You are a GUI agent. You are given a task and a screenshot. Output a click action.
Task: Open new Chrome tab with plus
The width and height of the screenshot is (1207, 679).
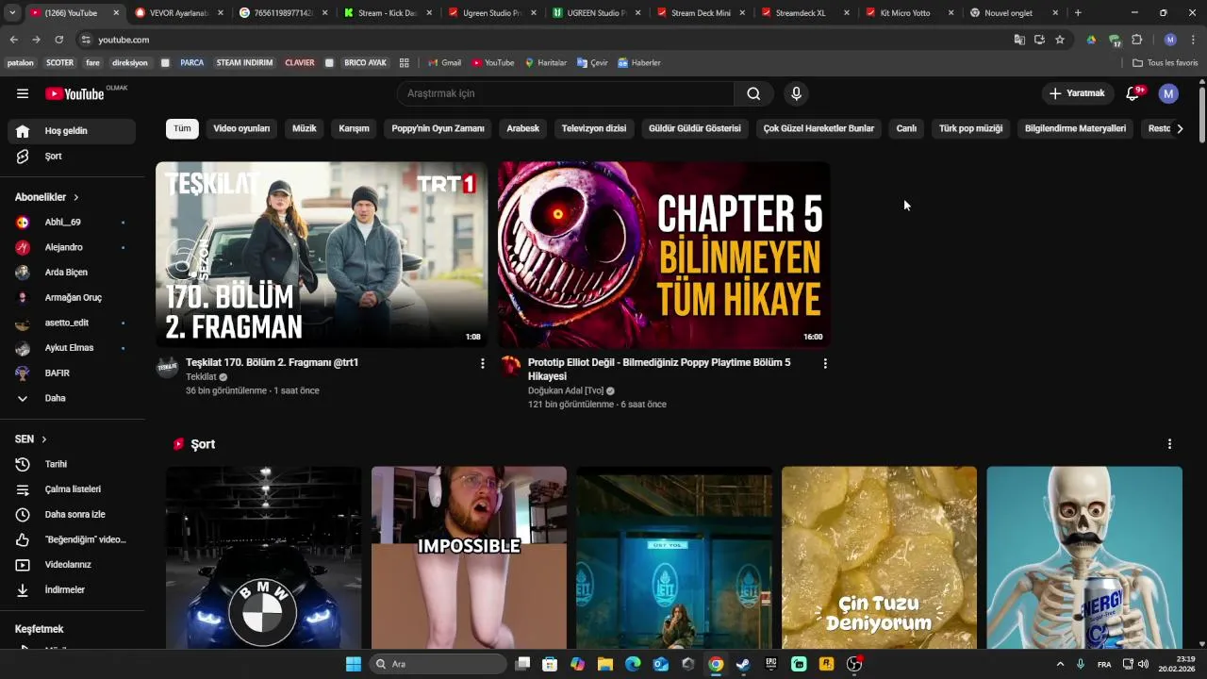click(x=1078, y=13)
